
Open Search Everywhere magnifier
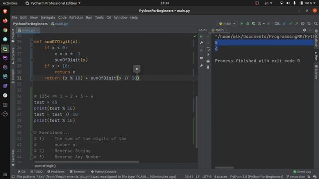click(x=316, y=23)
